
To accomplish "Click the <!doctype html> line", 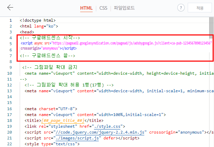I will click(38, 20).
